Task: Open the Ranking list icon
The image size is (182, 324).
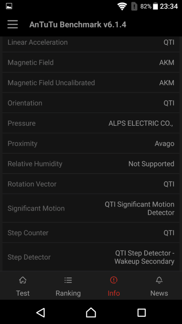Action: [68, 280]
